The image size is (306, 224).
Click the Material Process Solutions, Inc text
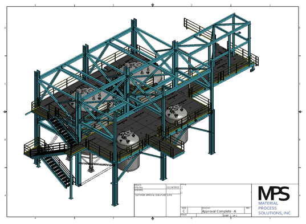coord(274,208)
